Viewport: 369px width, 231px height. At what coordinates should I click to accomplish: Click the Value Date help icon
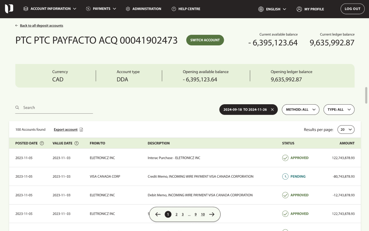click(x=77, y=143)
